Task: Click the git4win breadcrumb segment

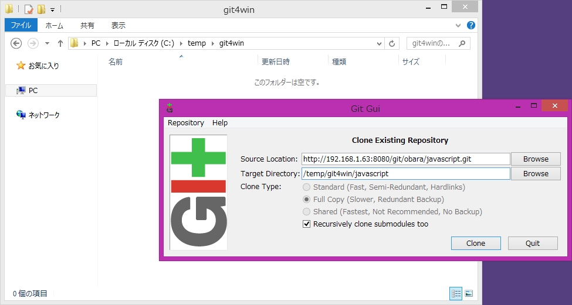Action: pos(231,43)
